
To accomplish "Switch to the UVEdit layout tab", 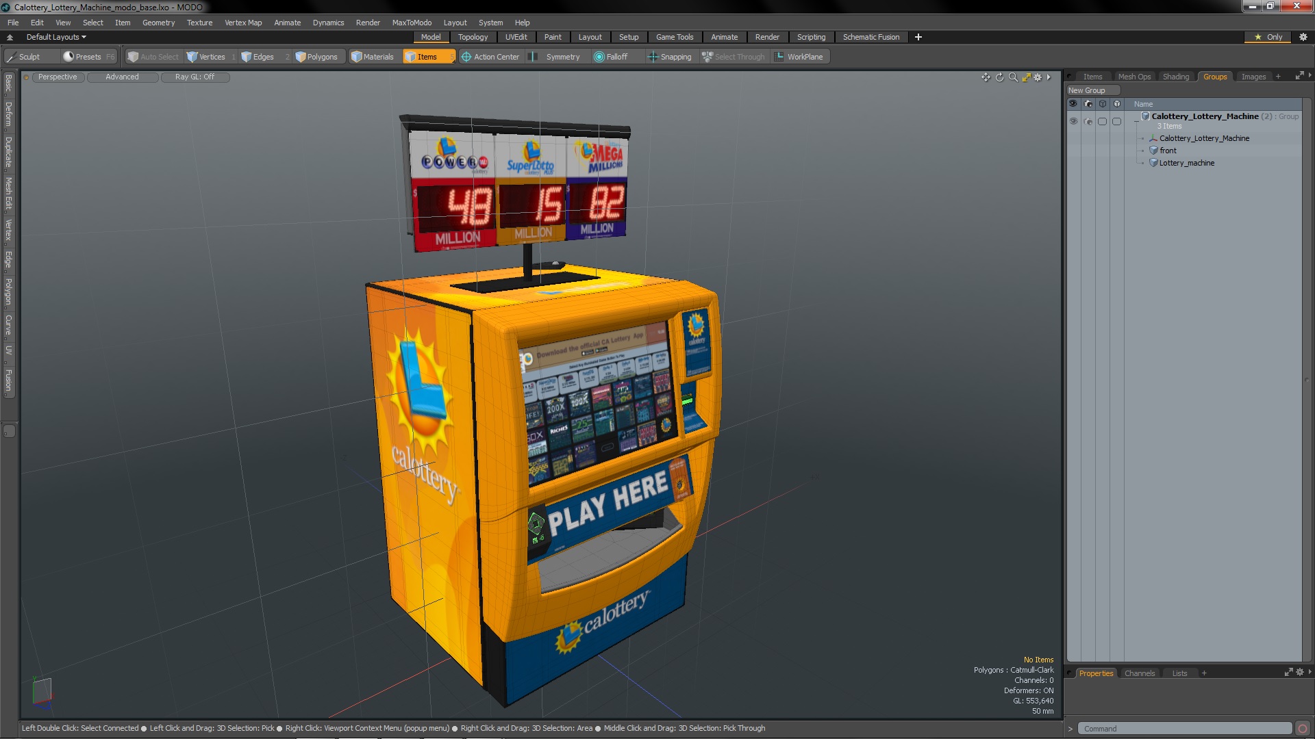I will (x=516, y=37).
